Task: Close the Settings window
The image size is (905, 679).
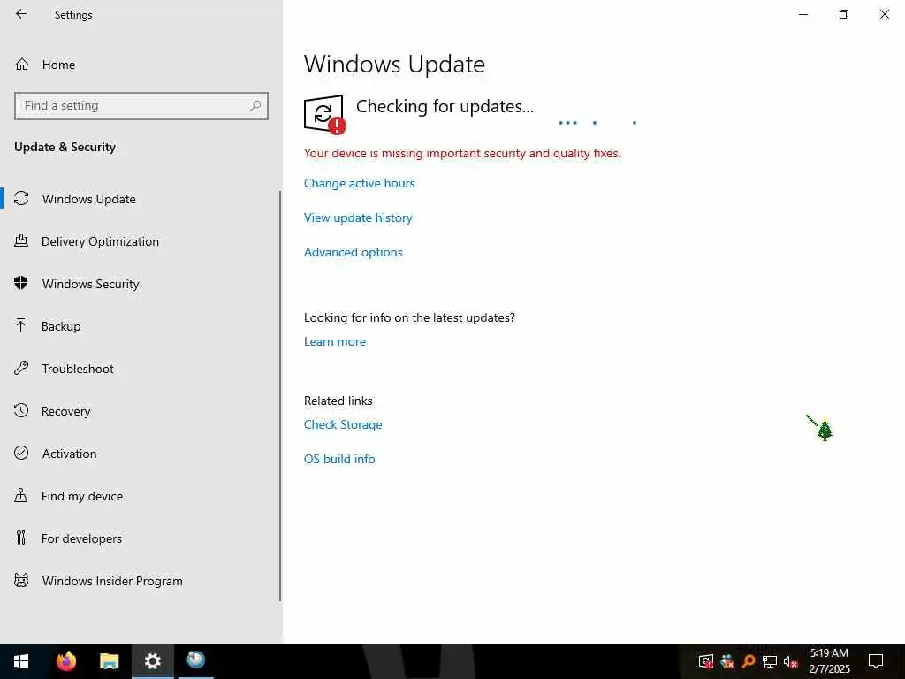Action: (884, 14)
